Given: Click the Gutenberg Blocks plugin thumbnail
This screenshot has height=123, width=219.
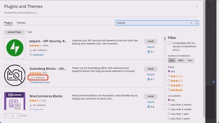Looking at the screenshot, I should coord(15,75).
